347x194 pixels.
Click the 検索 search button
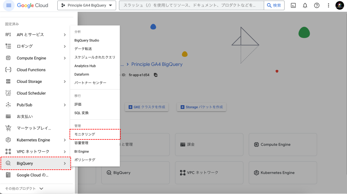[x=274, y=5]
